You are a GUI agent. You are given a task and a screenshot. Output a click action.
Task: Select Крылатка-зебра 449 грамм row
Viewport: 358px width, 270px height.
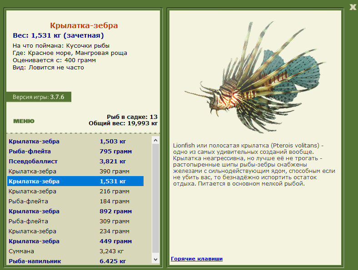coord(75,241)
